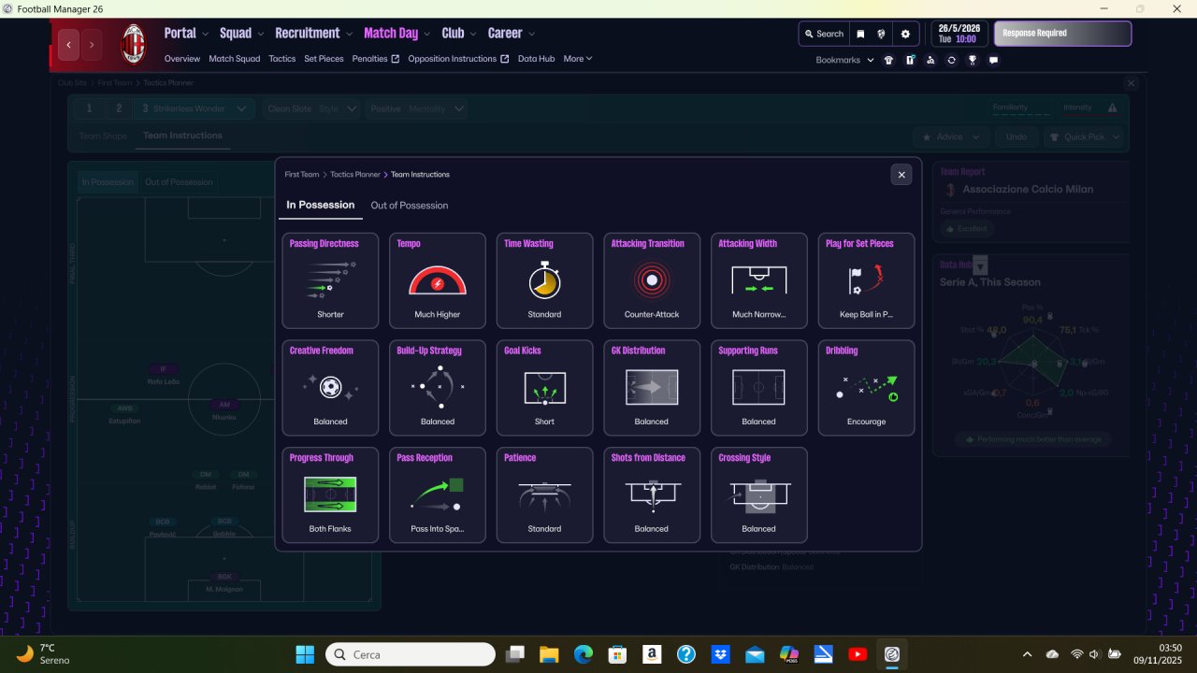Open the Supporting Runs card
This screenshot has height=673, width=1197.
(758, 388)
